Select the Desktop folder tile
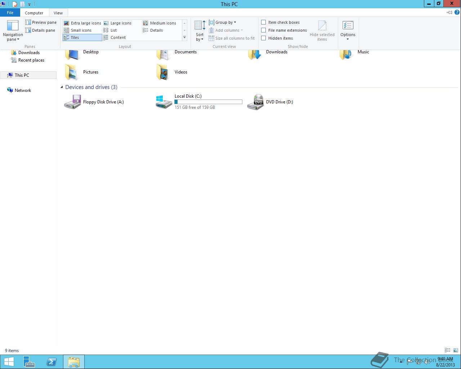This screenshot has width=461, height=369. (91, 52)
